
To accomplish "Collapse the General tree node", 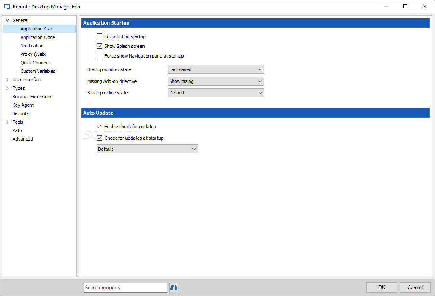I will coord(8,20).
